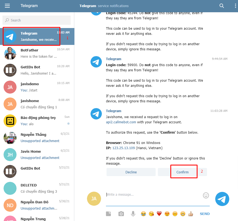This screenshot has width=238, height=221.
Task: Click the round paper-plane send button
Action: coord(222,199)
